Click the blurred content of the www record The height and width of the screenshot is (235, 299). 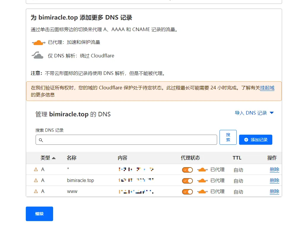coord(136,191)
